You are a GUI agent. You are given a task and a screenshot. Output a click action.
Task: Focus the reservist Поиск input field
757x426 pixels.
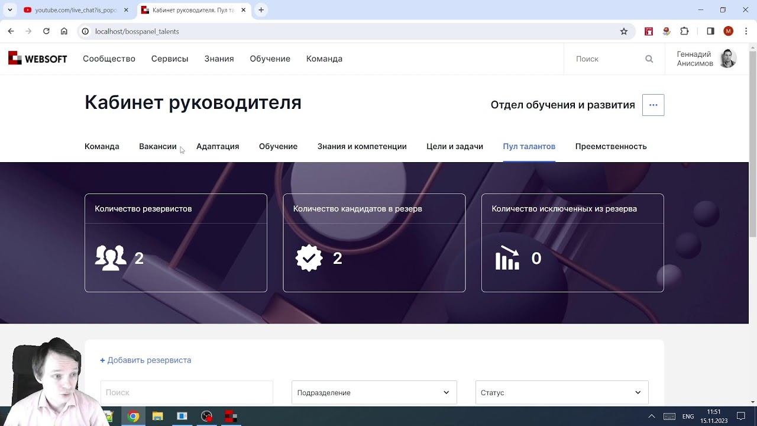(186, 392)
